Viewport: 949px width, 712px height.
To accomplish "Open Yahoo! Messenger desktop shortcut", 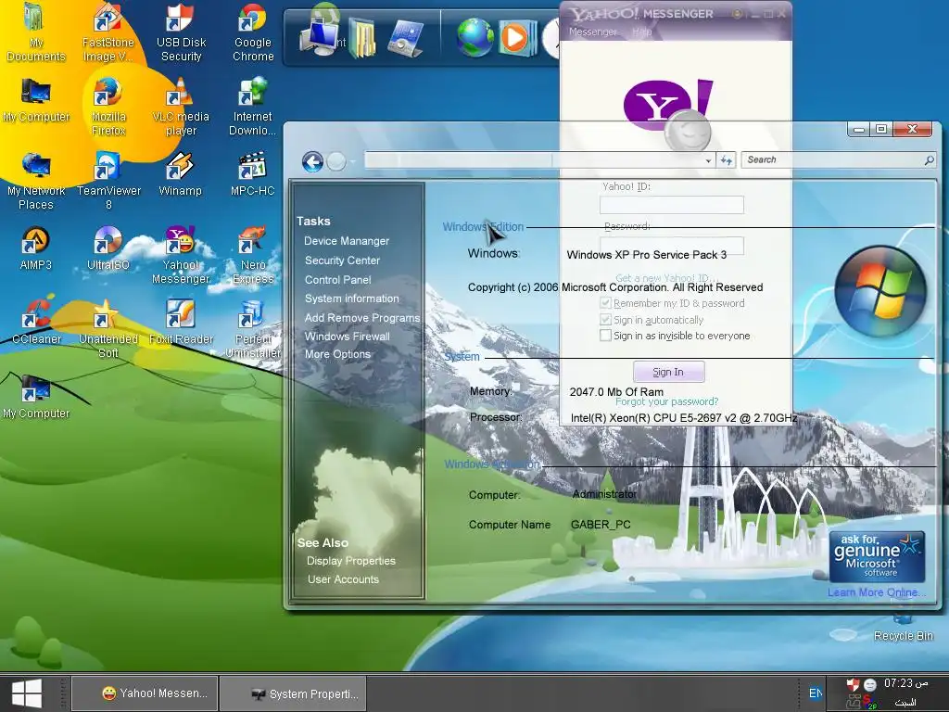I will 181,254.
